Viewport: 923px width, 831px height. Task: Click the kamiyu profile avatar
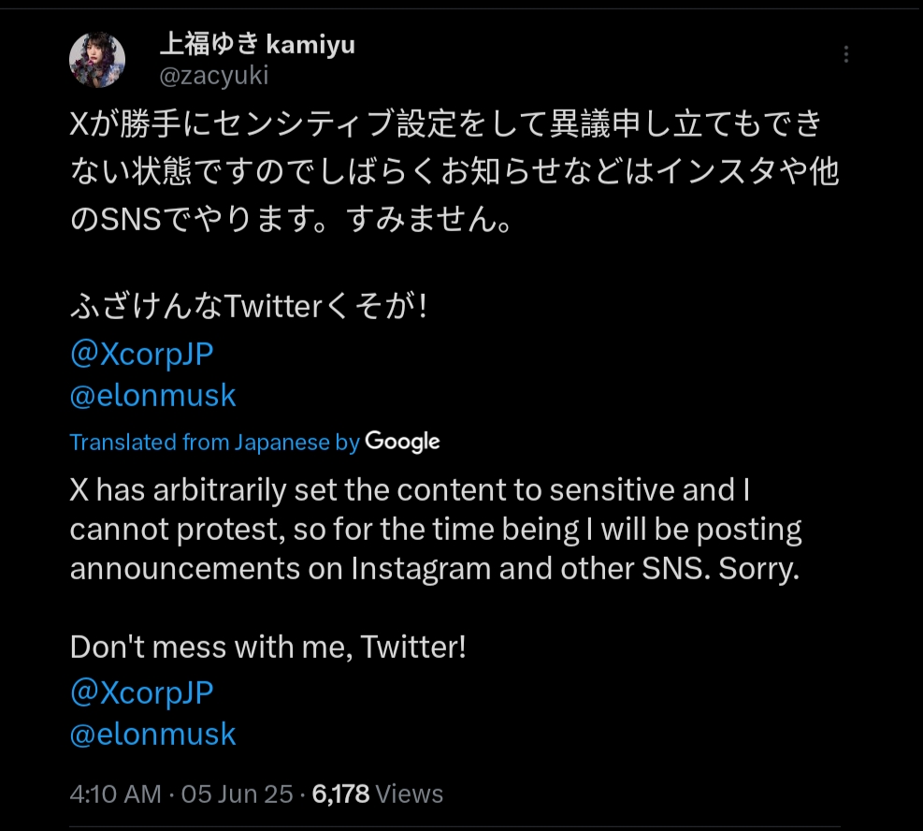97,60
